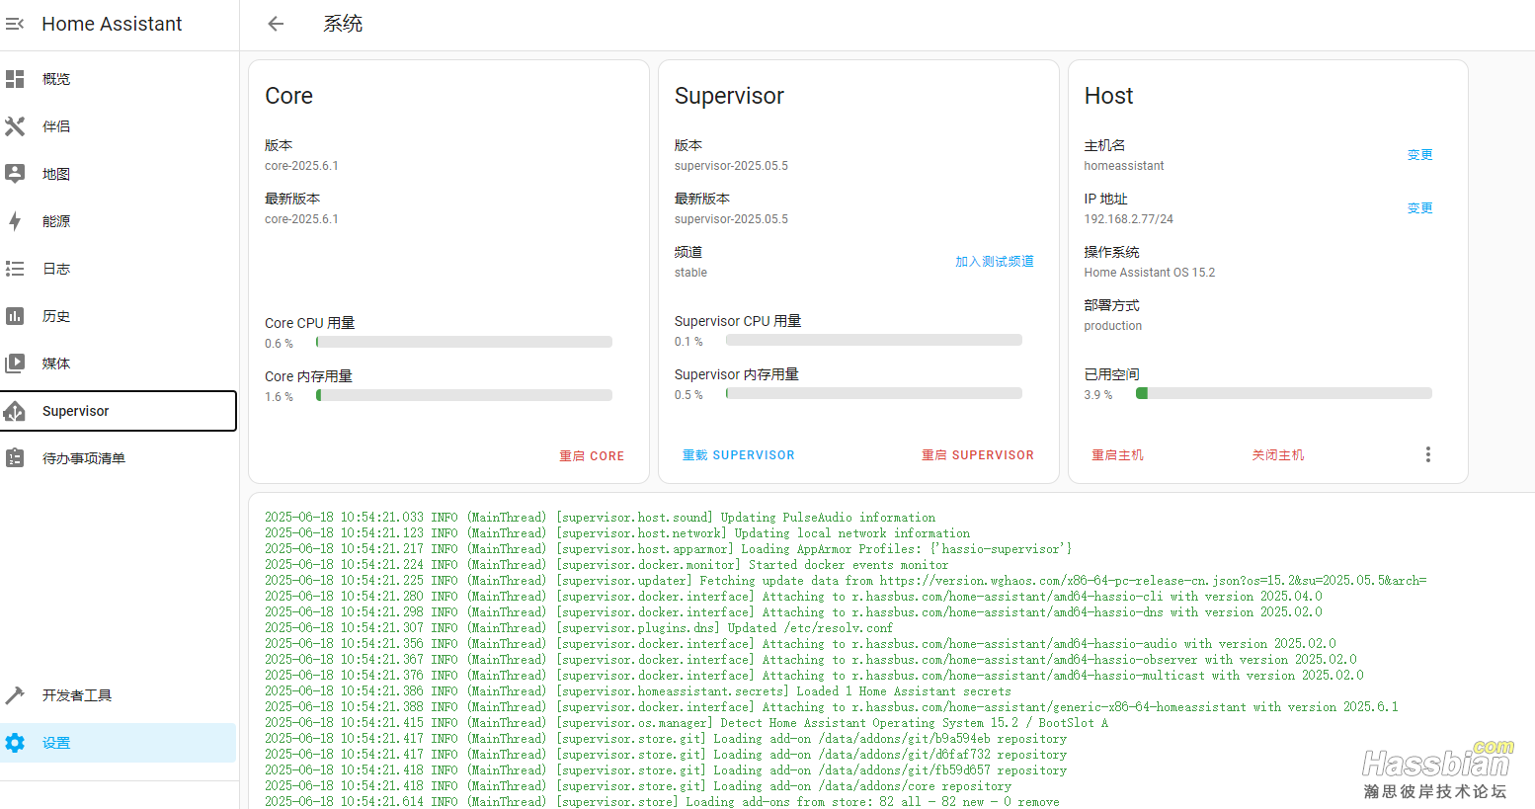The height and width of the screenshot is (809, 1535).
Task: Click the Supervisor card heading
Action: point(729,96)
